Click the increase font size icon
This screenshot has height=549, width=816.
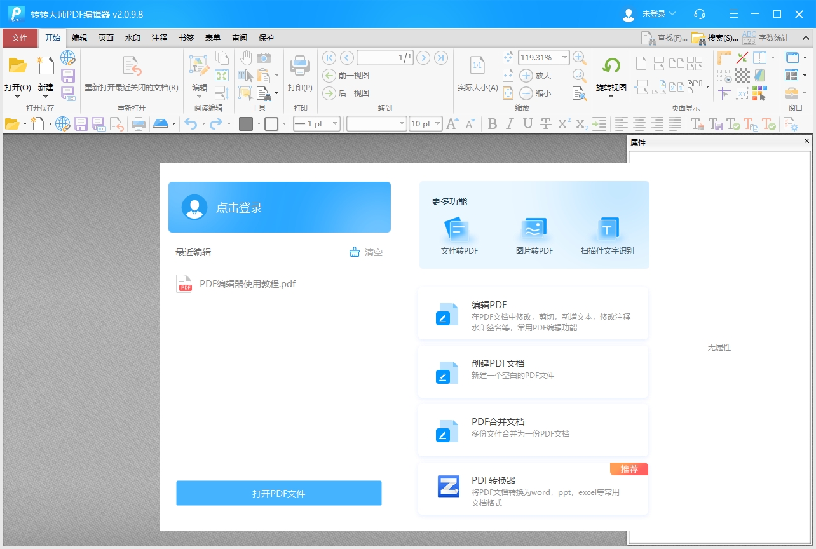click(x=452, y=124)
